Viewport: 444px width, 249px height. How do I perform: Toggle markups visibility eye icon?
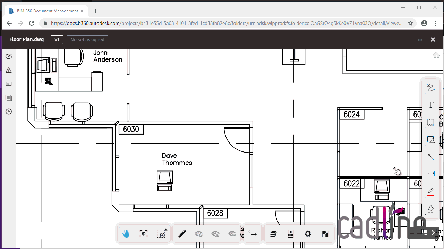pos(198,234)
